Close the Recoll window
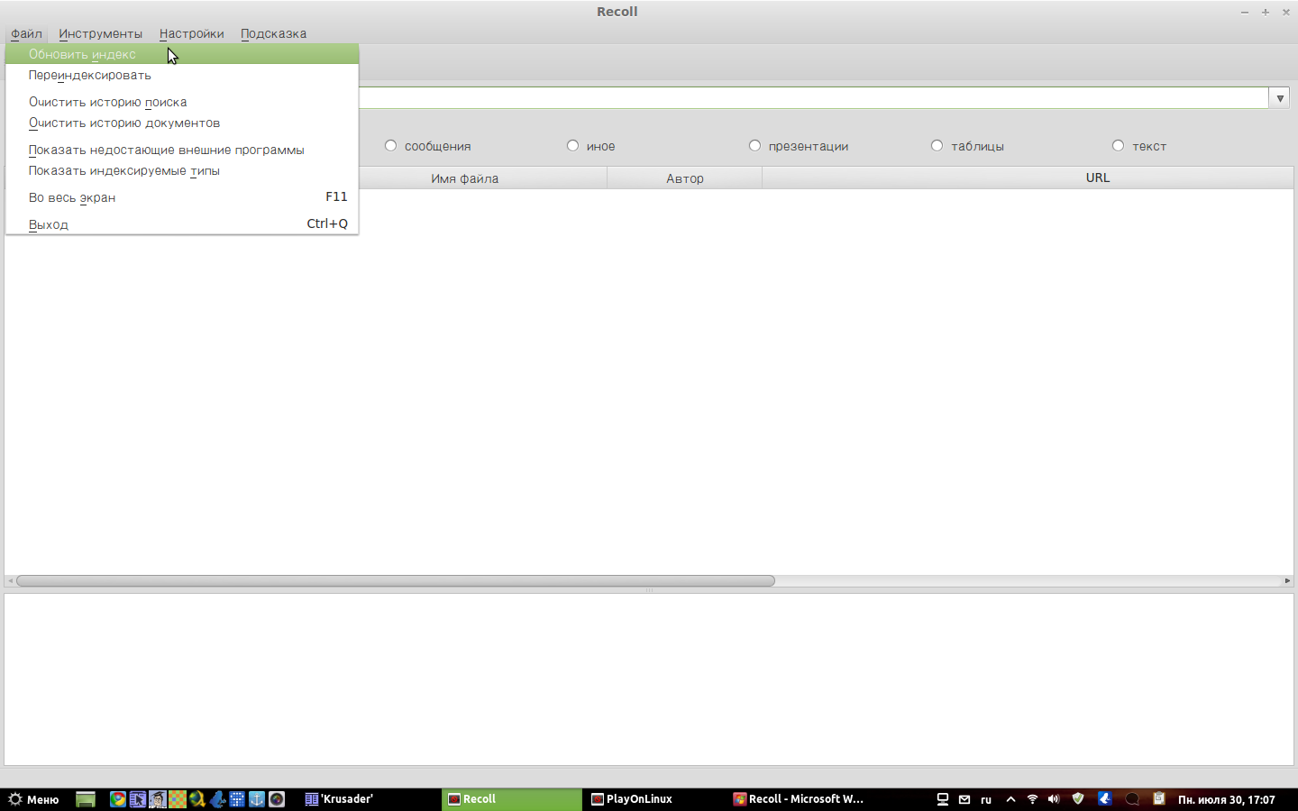 click(1286, 12)
